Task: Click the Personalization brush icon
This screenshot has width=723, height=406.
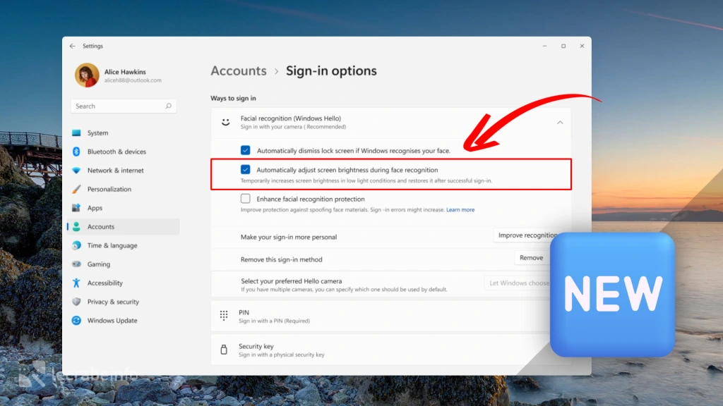Action: tap(76, 189)
